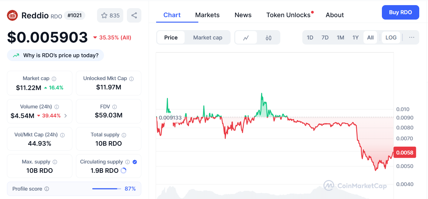The width and height of the screenshot is (428, 199).
Task: Click the info icon next to FDV
Action: point(115,107)
